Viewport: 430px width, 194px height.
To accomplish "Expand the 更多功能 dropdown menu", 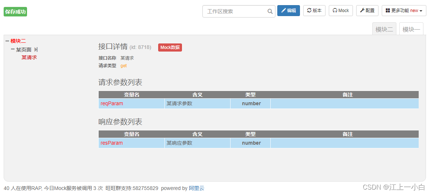I will 404,11.
